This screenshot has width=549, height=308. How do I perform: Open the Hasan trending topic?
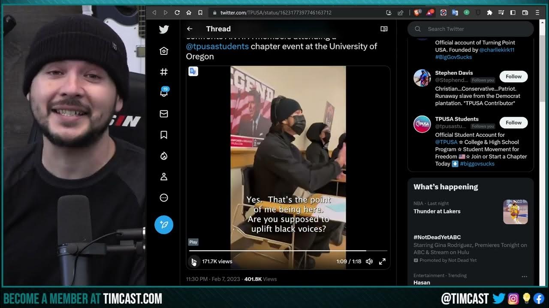pos(422,282)
